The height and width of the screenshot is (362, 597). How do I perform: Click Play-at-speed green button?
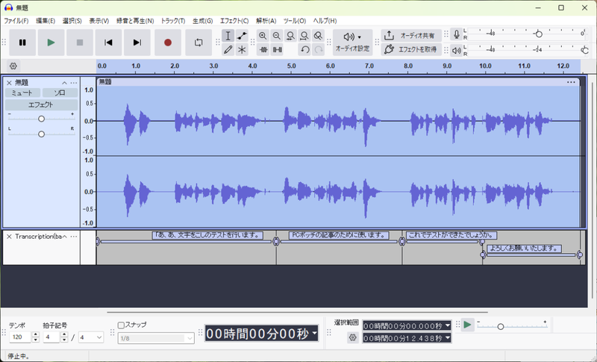(468, 325)
